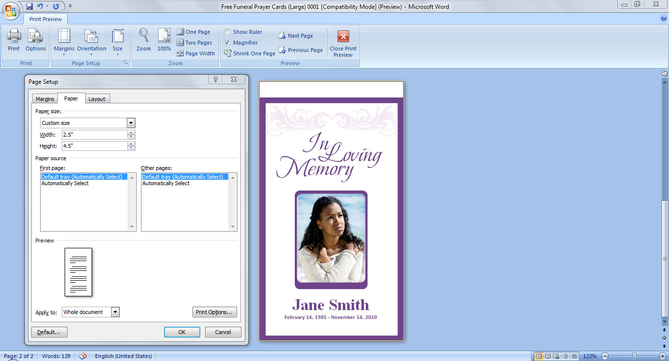Image resolution: width=669 pixels, height=361 pixels.
Task: Uncheck the Magnifier checkbox
Action: click(x=227, y=43)
